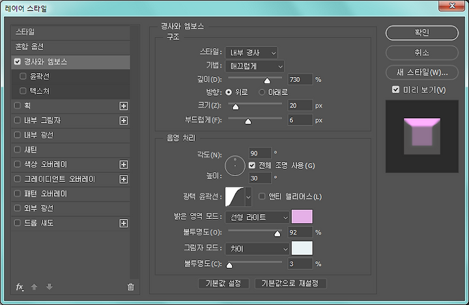Click the 크기 size slider handle
Screen dimensions: 469x305
[236, 107]
